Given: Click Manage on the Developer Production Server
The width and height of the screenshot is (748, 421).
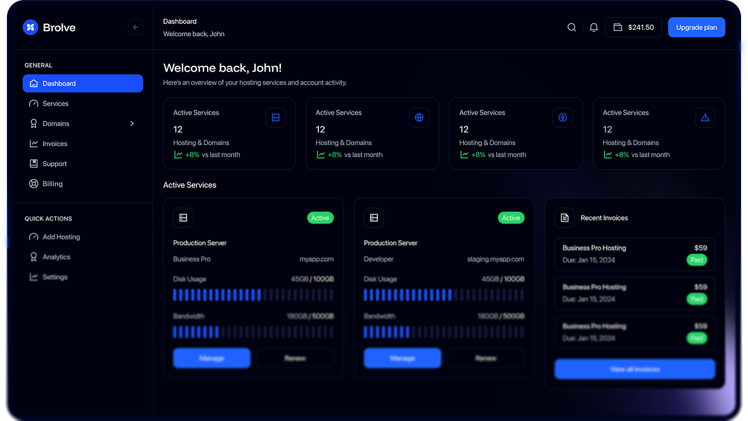Looking at the screenshot, I should coord(402,358).
